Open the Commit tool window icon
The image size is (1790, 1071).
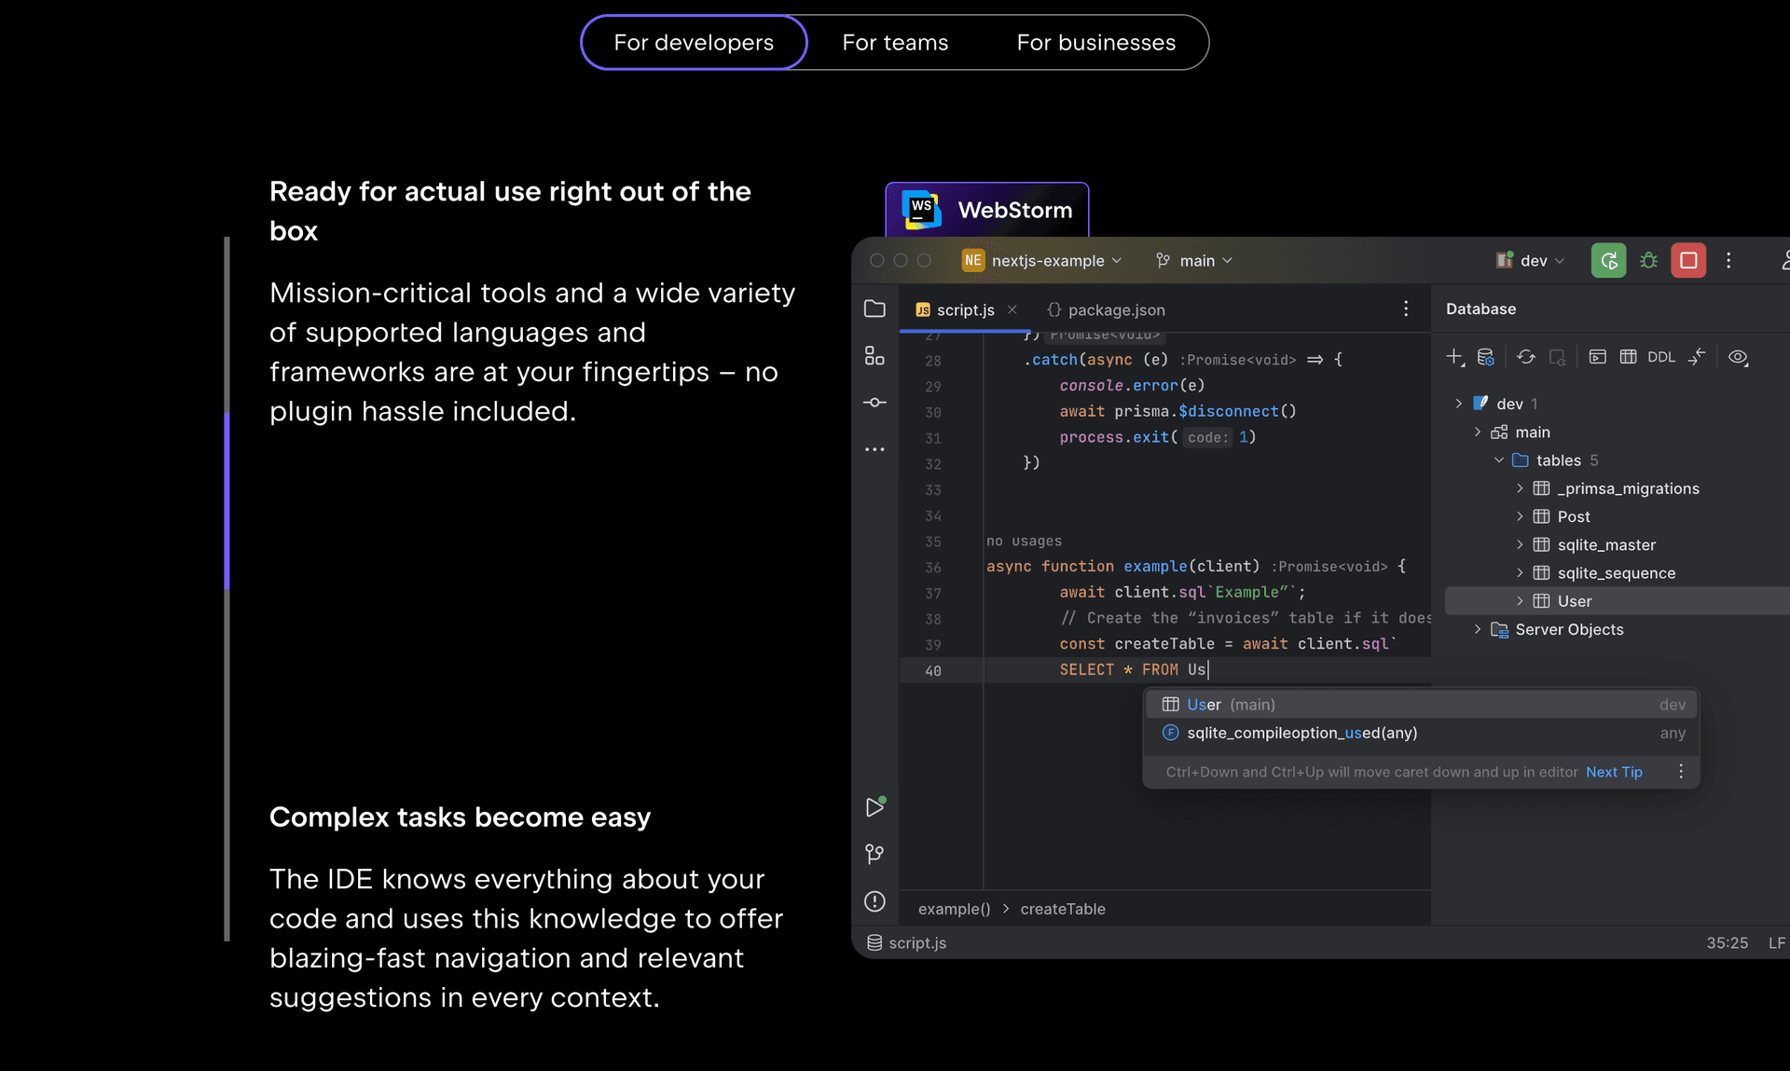874,403
